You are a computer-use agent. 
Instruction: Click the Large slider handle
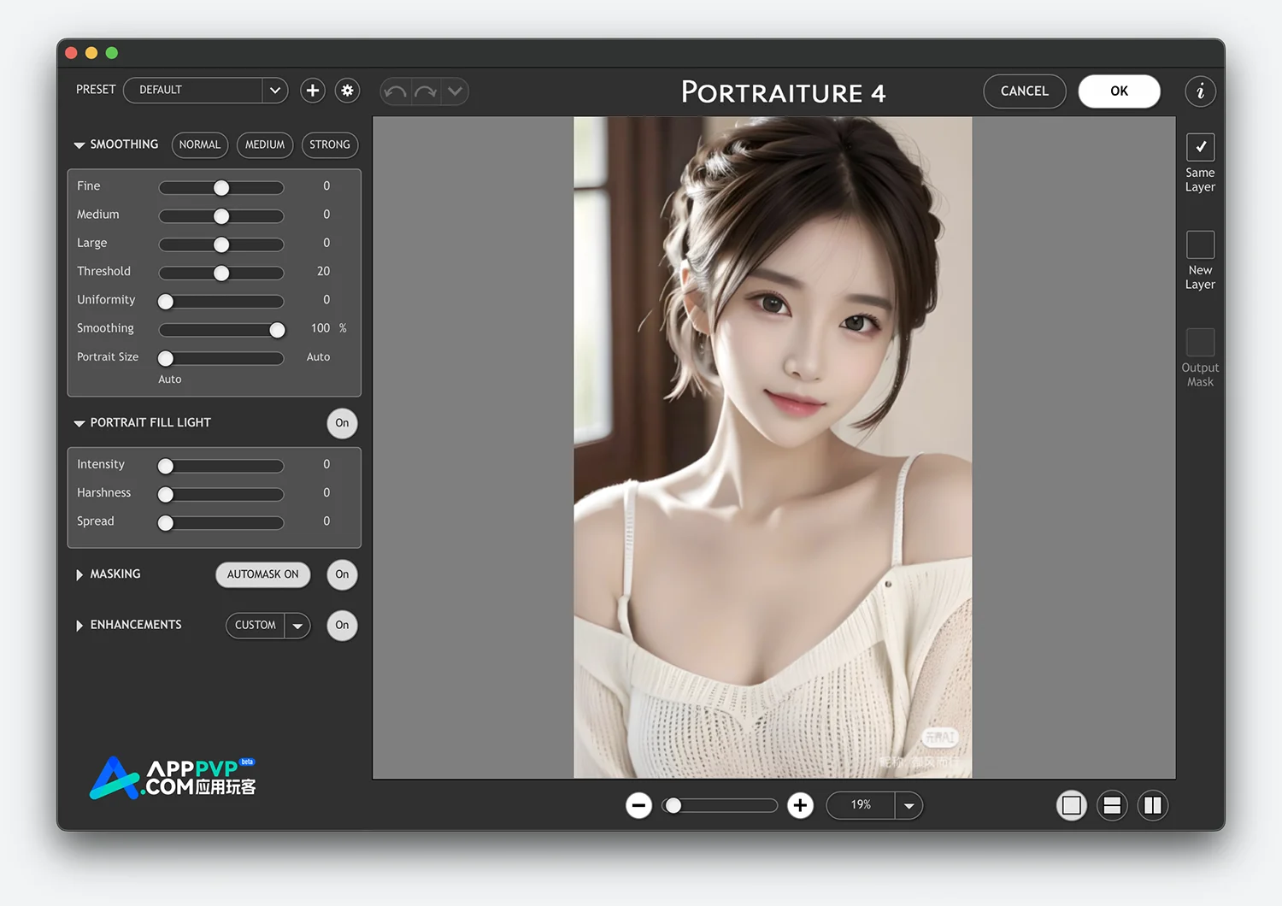pos(221,244)
